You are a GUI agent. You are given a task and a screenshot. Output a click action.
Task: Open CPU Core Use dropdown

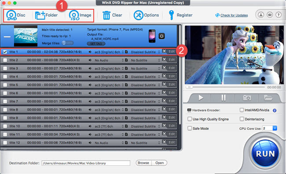tap(275, 128)
